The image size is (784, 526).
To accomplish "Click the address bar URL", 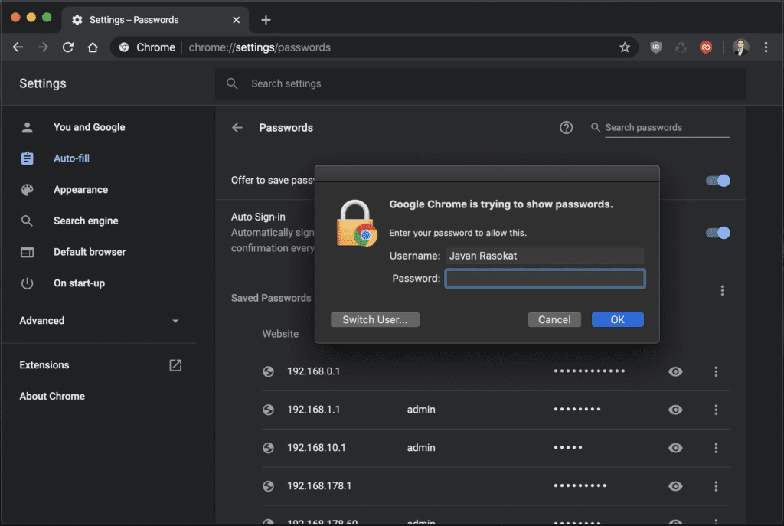I will 260,47.
